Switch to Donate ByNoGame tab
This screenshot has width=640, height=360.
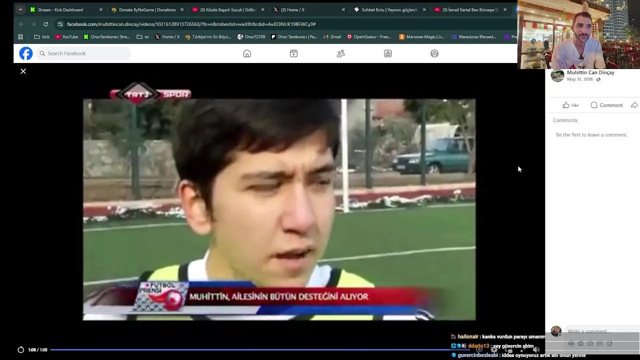click(x=147, y=9)
